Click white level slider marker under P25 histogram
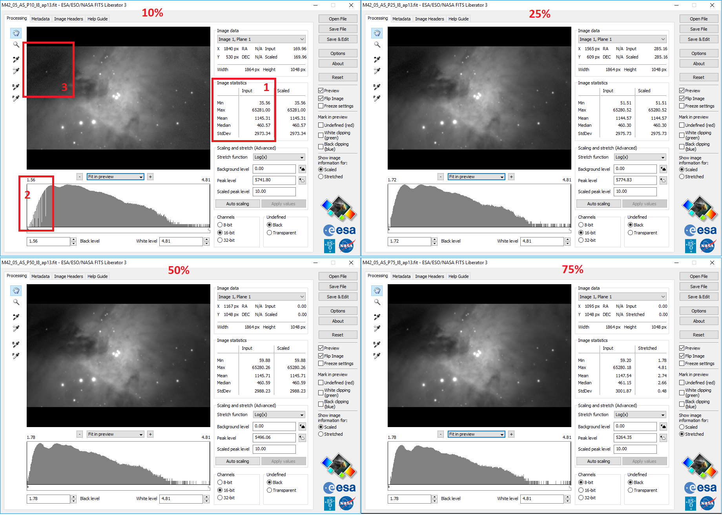The width and height of the screenshot is (722, 515). (x=570, y=229)
